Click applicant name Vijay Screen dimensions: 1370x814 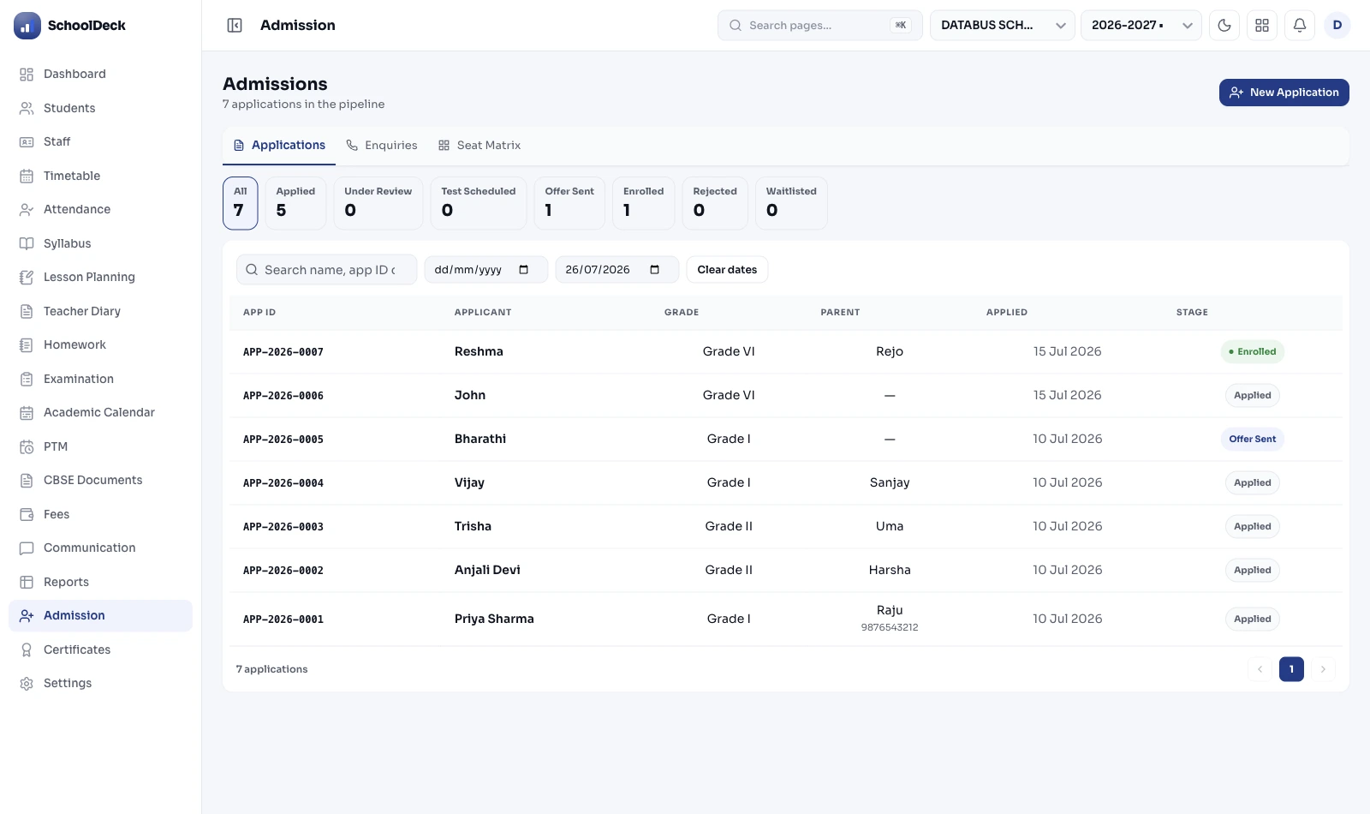click(469, 483)
